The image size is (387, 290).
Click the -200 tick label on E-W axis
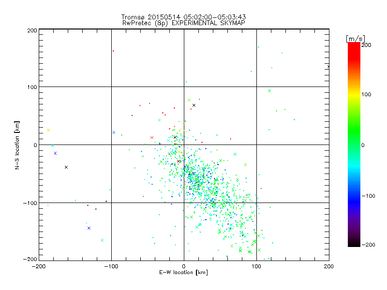[39, 266]
